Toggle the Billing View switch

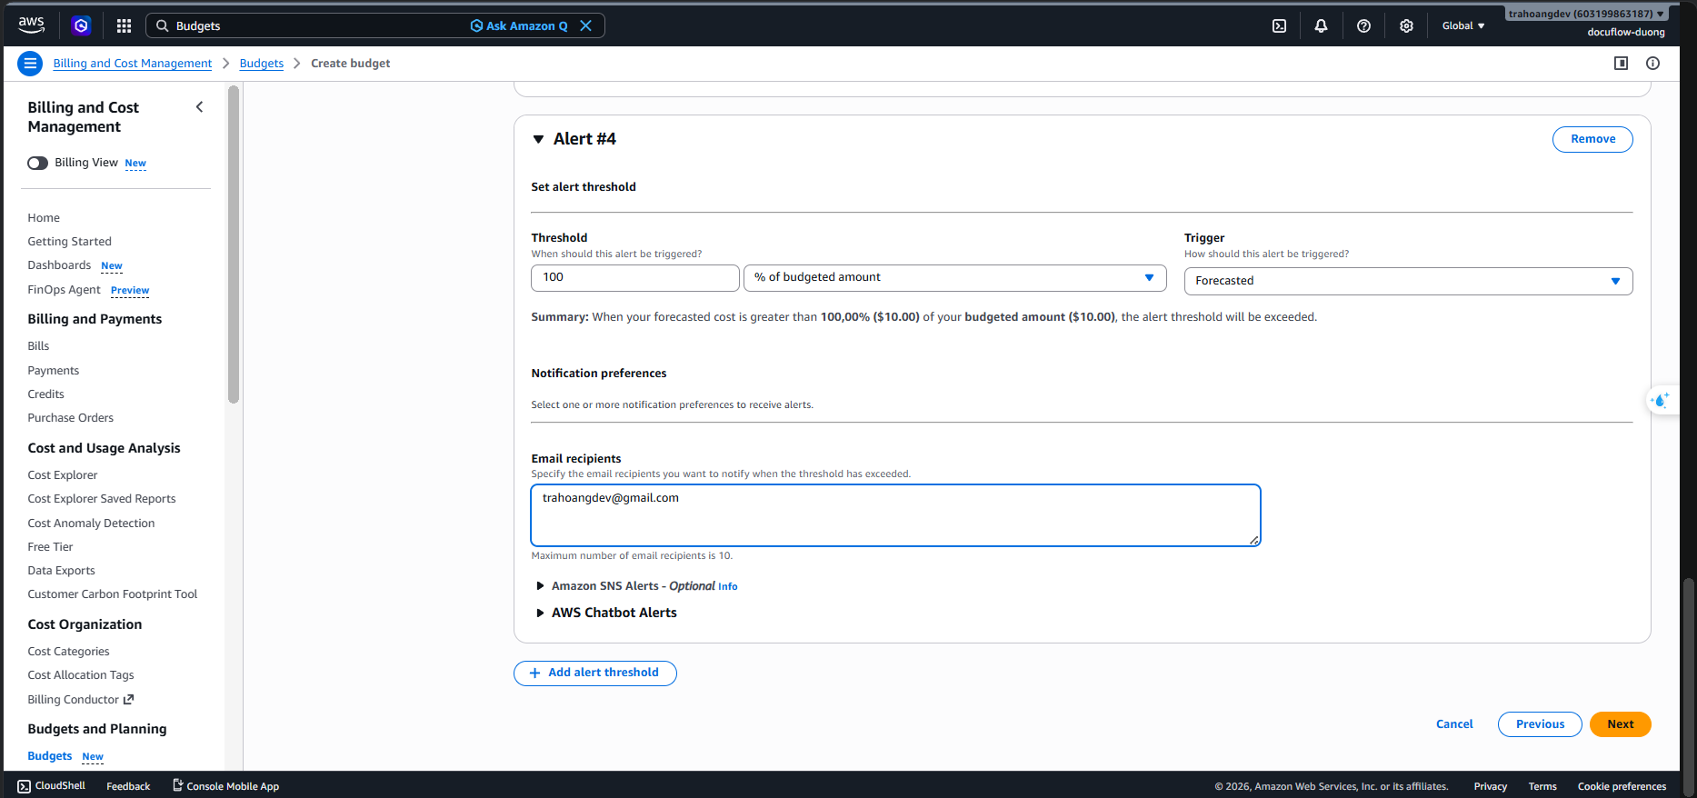(37, 163)
